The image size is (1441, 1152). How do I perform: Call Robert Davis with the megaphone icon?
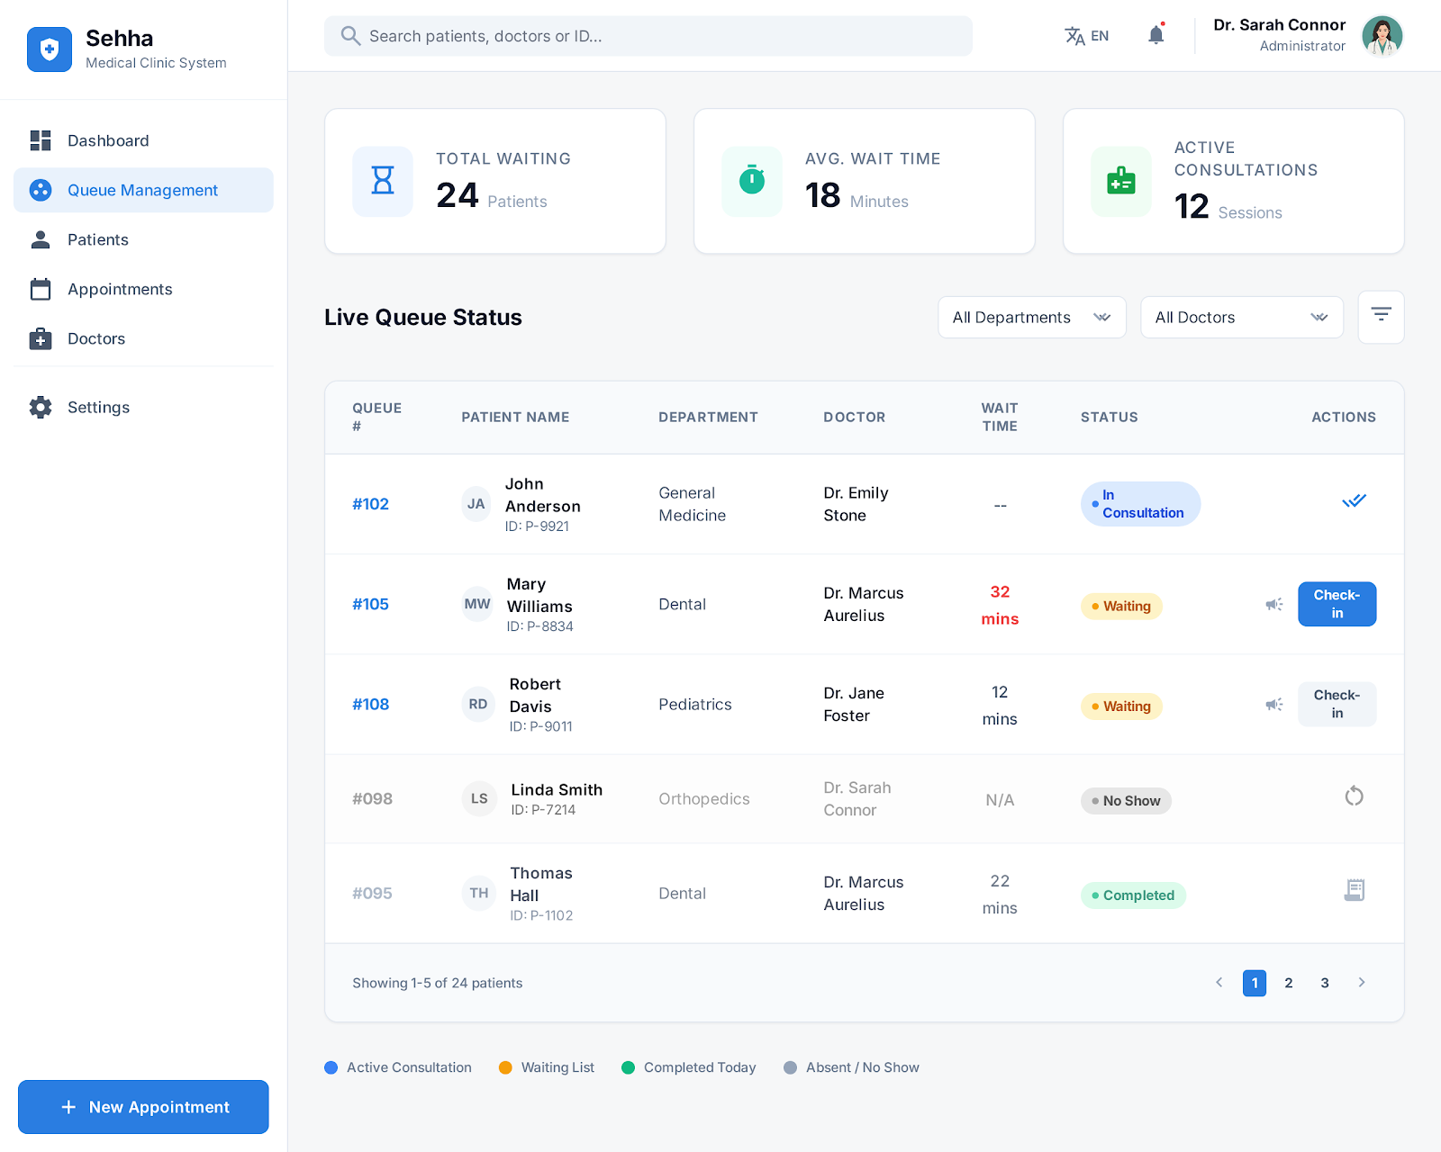coord(1273,704)
